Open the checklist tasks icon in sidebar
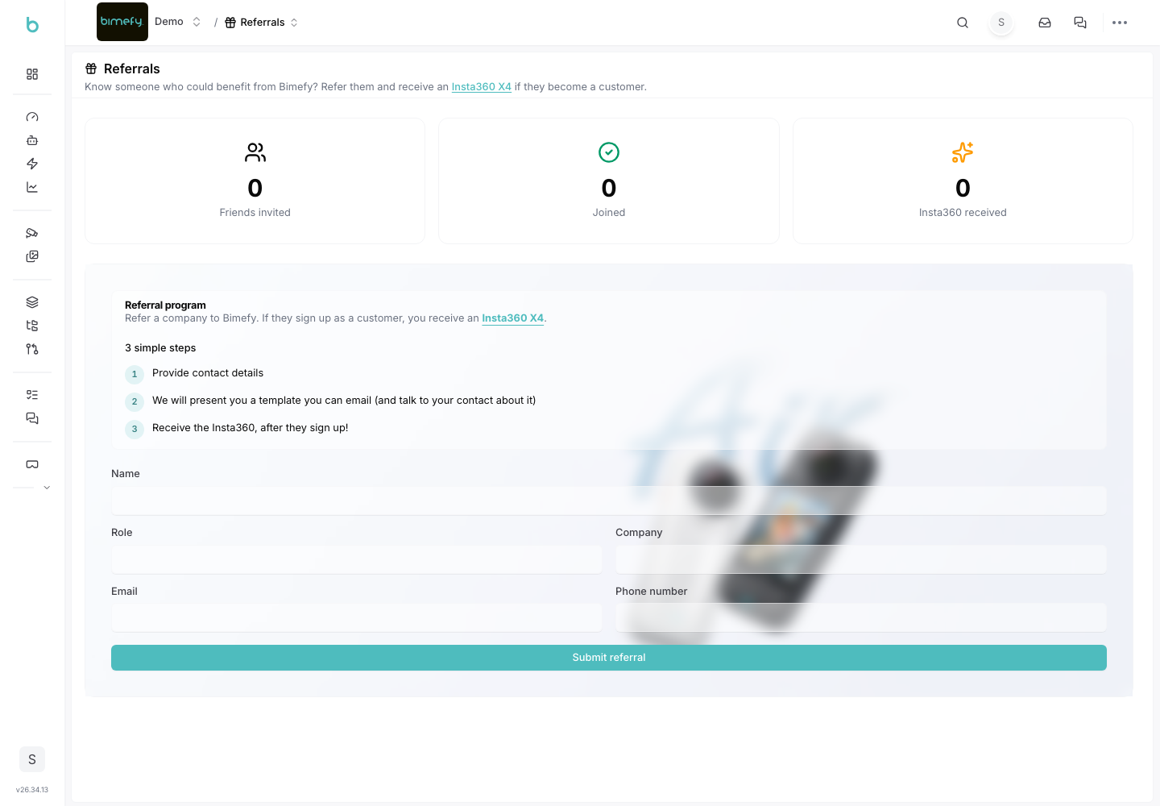 (32, 395)
